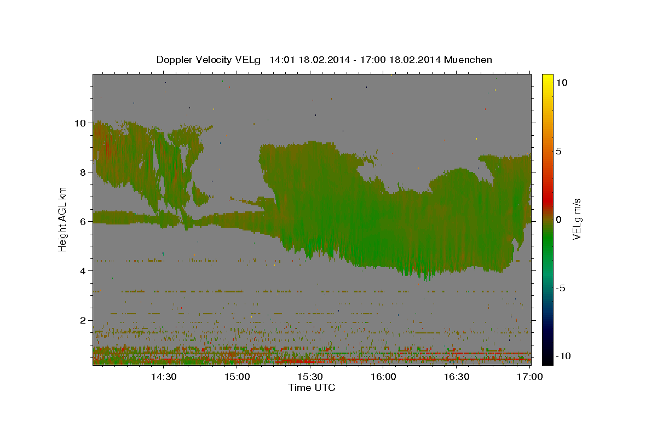Click the colorbar 0 value label
The image size is (657, 438).
click(559, 220)
